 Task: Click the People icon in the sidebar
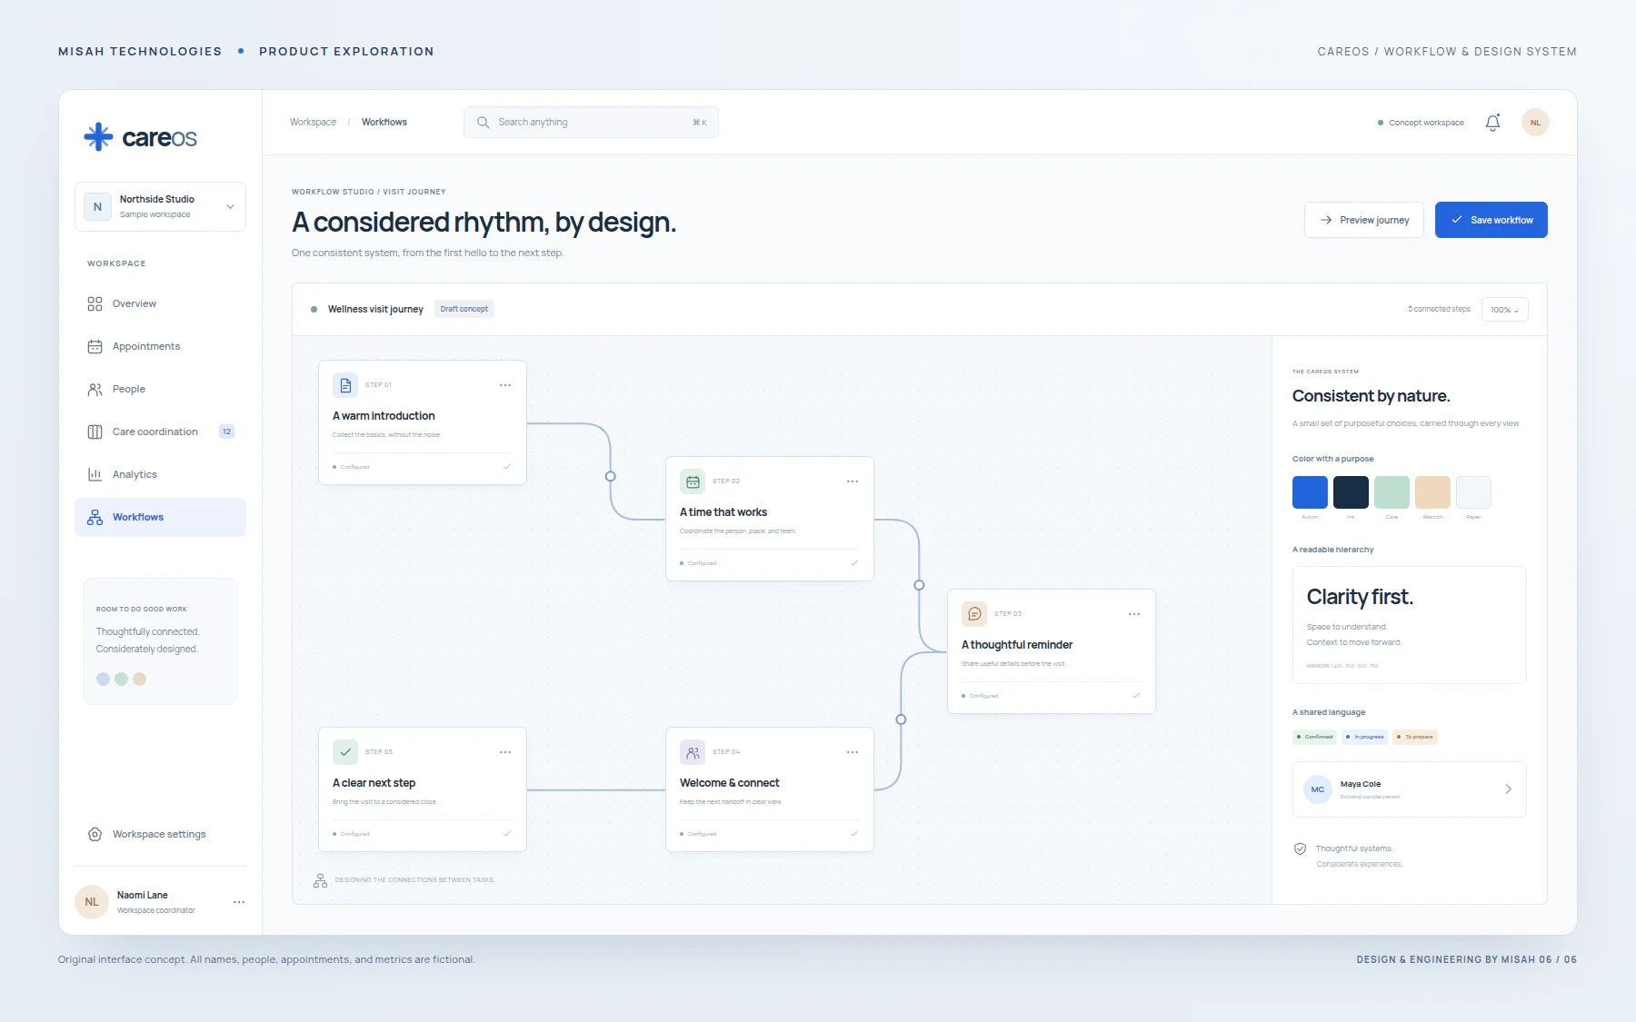95,389
